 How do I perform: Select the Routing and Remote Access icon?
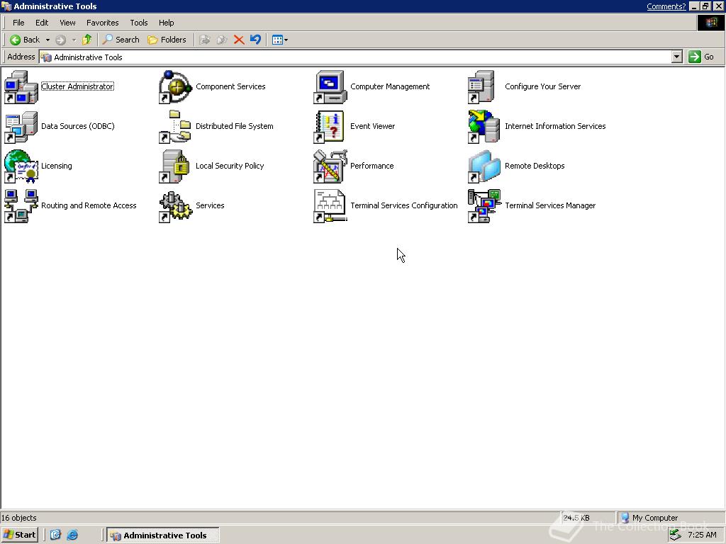(x=21, y=206)
